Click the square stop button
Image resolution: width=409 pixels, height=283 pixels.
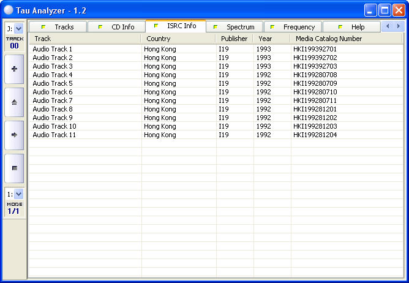tap(14, 168)
